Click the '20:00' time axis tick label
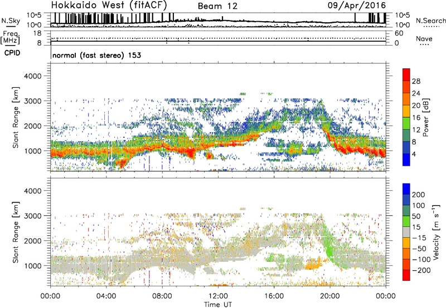The height and width of the screenshot is (308, 446). [329, 296]
